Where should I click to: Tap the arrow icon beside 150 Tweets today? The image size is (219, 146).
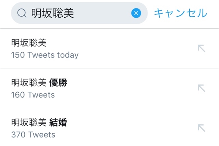[201, 48]
